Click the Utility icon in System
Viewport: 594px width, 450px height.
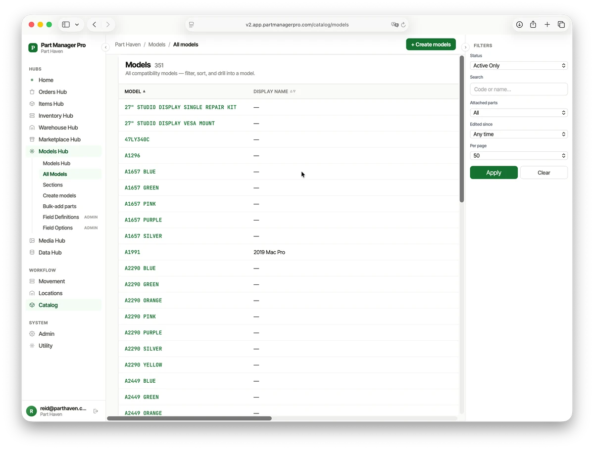tap(32, 346)
